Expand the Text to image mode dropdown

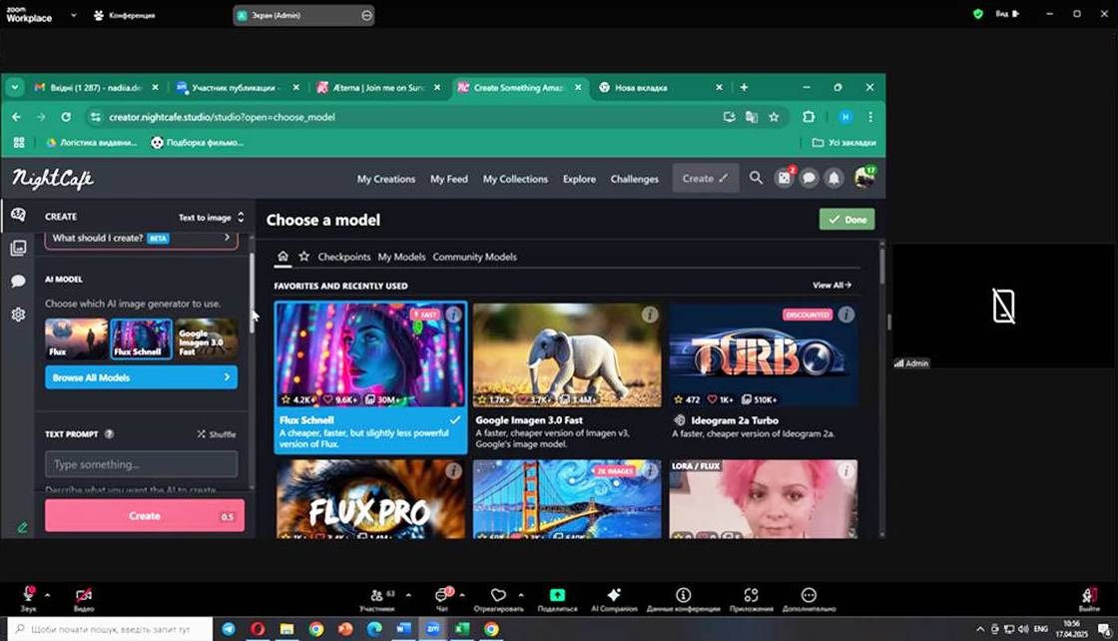click(x=211, y=217)
